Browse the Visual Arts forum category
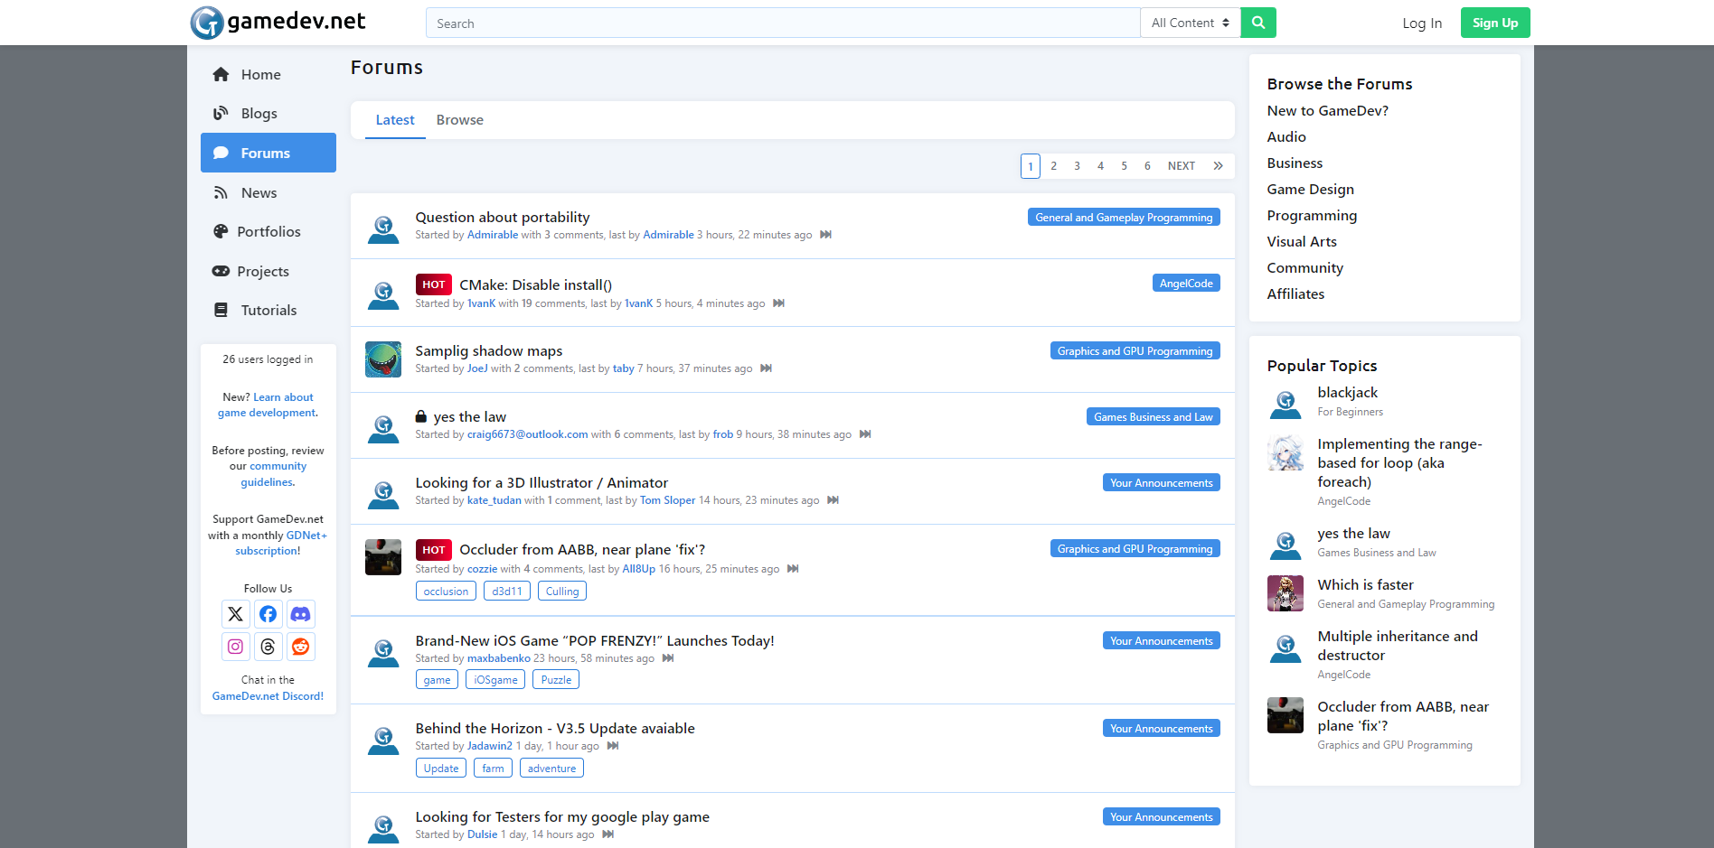Screen dimensions: 1714x848 [x=1302, y=242]
